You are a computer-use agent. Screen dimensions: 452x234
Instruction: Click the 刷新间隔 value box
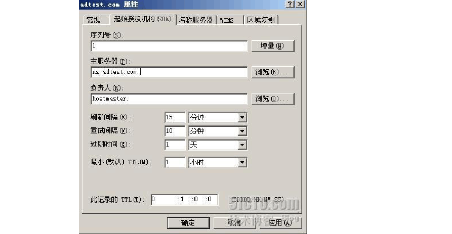[x=175, y=117]
